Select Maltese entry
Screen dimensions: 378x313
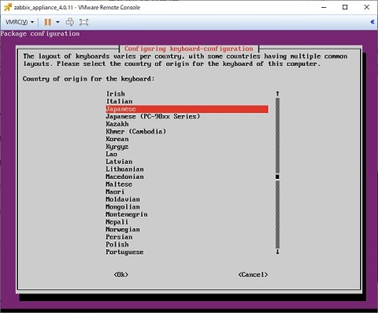tap(119, 184)
